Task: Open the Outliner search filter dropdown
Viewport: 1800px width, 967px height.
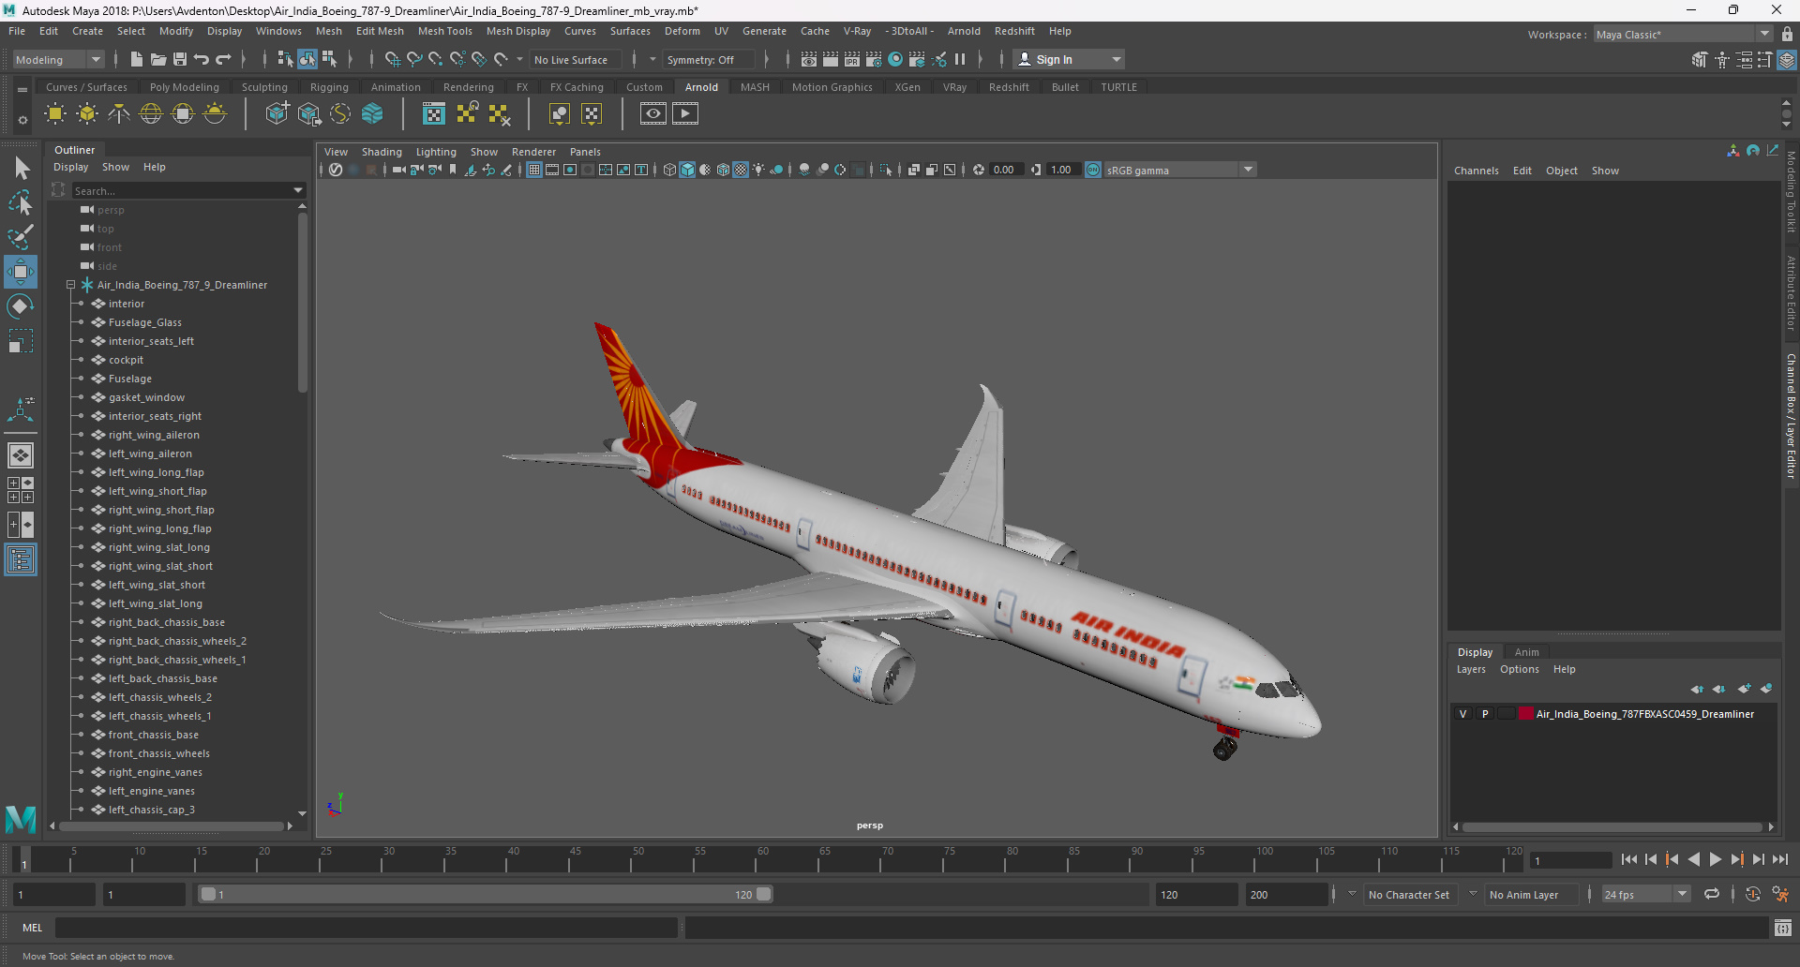Action: [298, 190]
